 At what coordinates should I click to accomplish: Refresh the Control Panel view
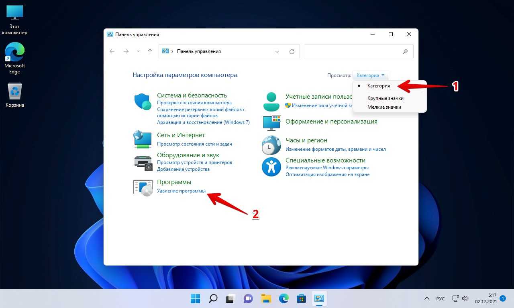tap(292, 51)
